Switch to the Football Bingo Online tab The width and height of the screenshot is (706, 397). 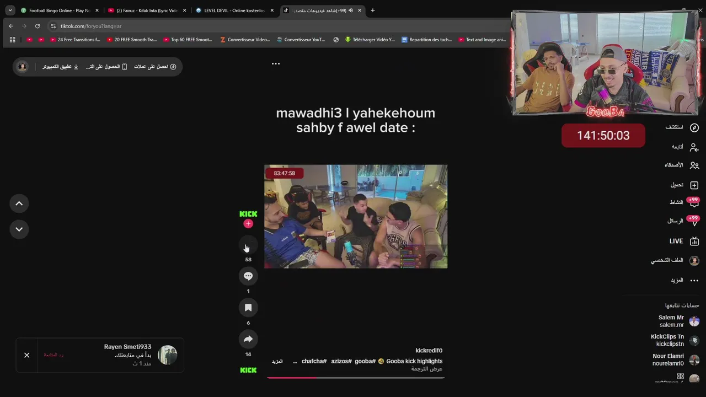click(60, 10)
